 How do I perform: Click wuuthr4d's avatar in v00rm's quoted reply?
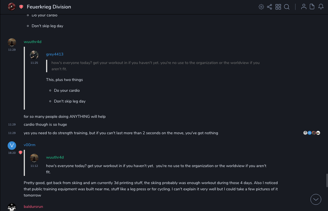(34, 158)
